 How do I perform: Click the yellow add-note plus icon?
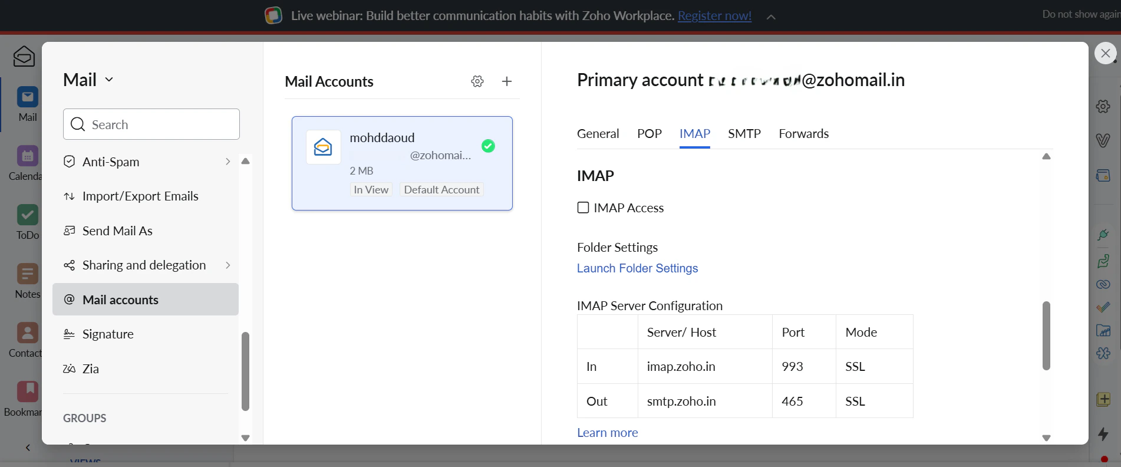coord(1103,399)
